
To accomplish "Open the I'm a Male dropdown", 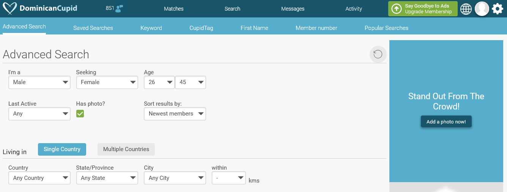I will 39,82.
